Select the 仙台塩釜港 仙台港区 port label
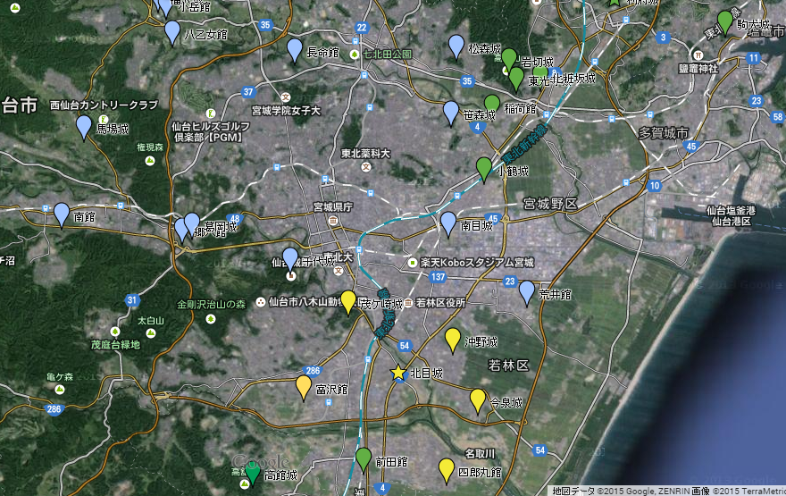Image resolution: width=786 pixels, height=496 pixels. point(731,215)
